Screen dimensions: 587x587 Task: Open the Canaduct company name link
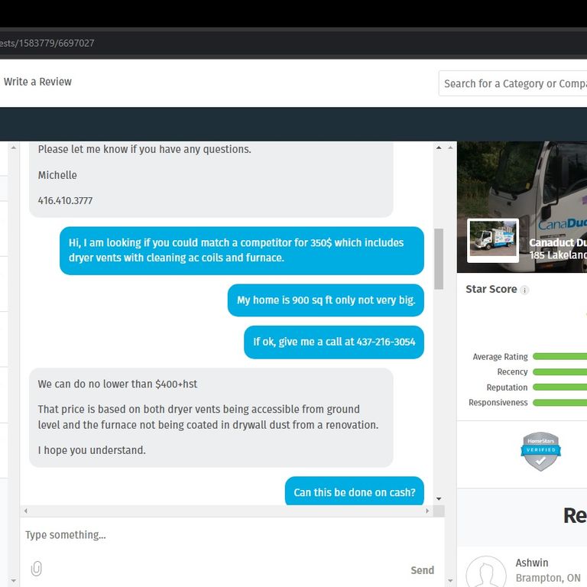[x=557, y=242]
